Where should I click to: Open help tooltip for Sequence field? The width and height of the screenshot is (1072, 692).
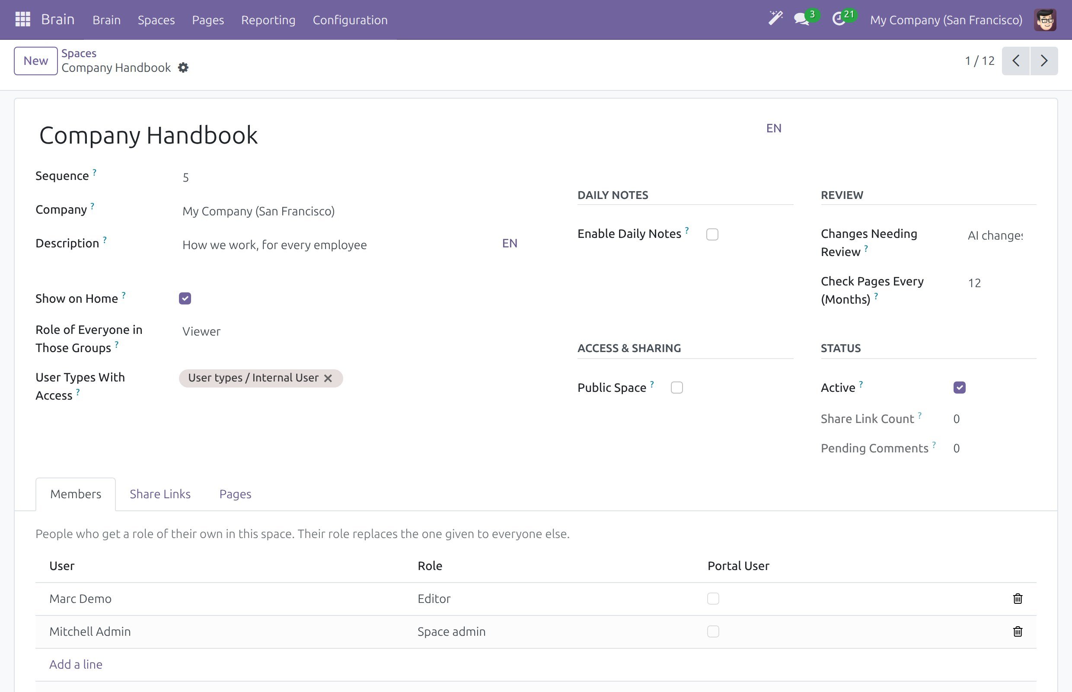94,172
